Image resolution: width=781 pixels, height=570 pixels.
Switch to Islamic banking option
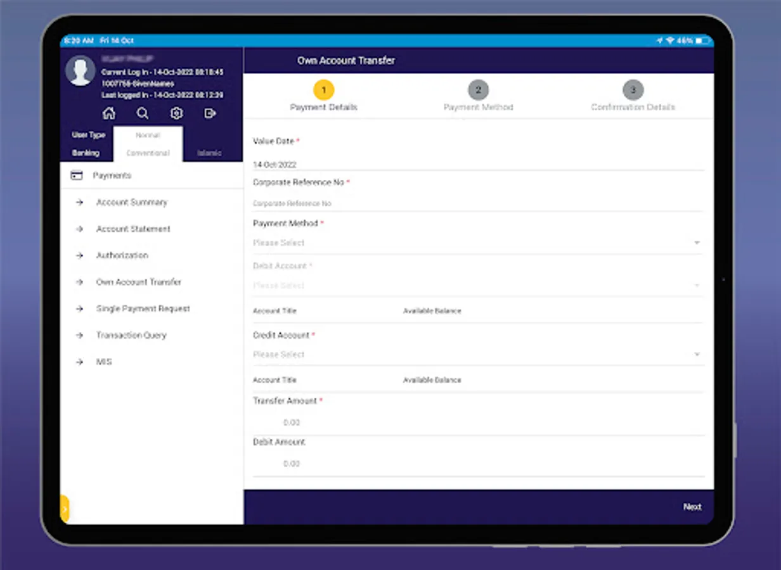click(210, 153)
